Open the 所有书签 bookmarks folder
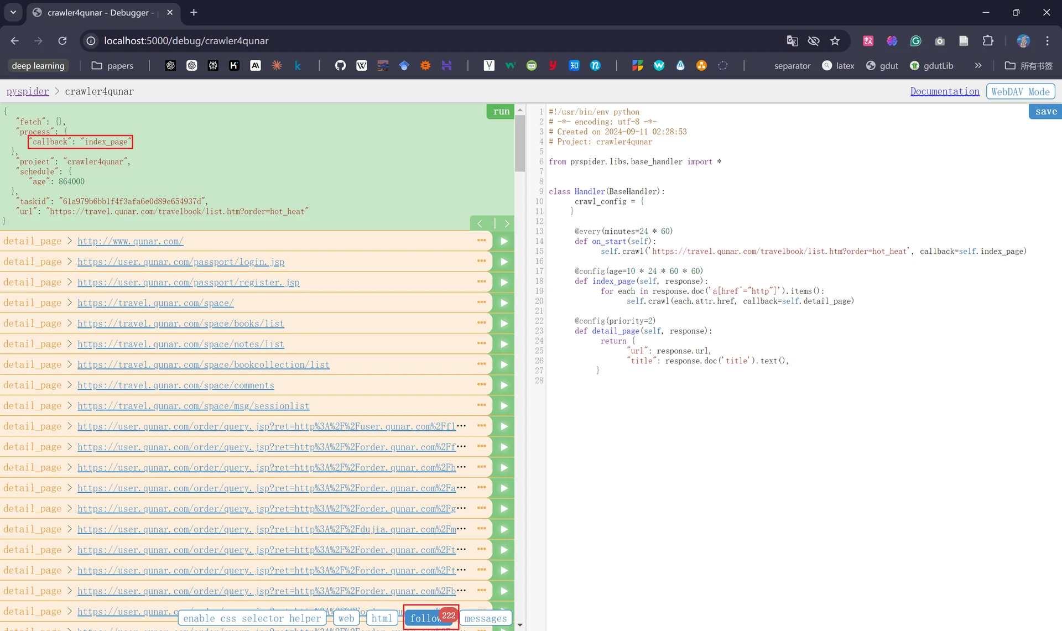The width and height of the screenshot is (1062, 631). [1029, 65]
